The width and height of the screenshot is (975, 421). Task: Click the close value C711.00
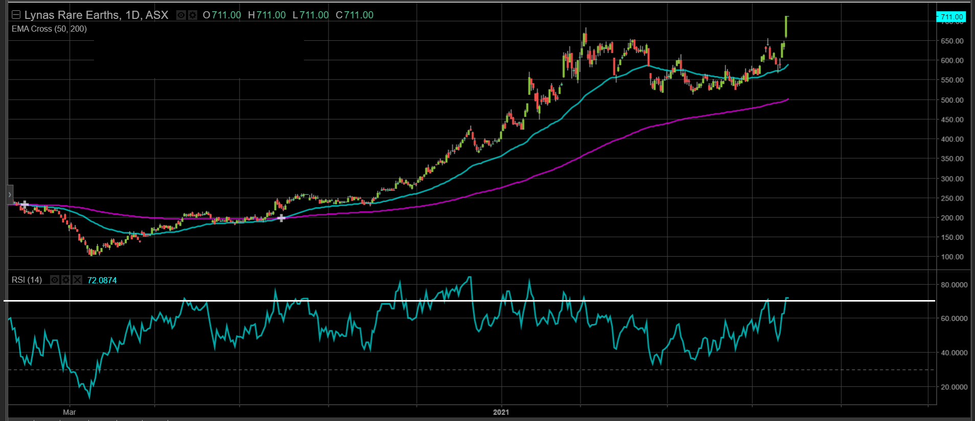(355, 15)
